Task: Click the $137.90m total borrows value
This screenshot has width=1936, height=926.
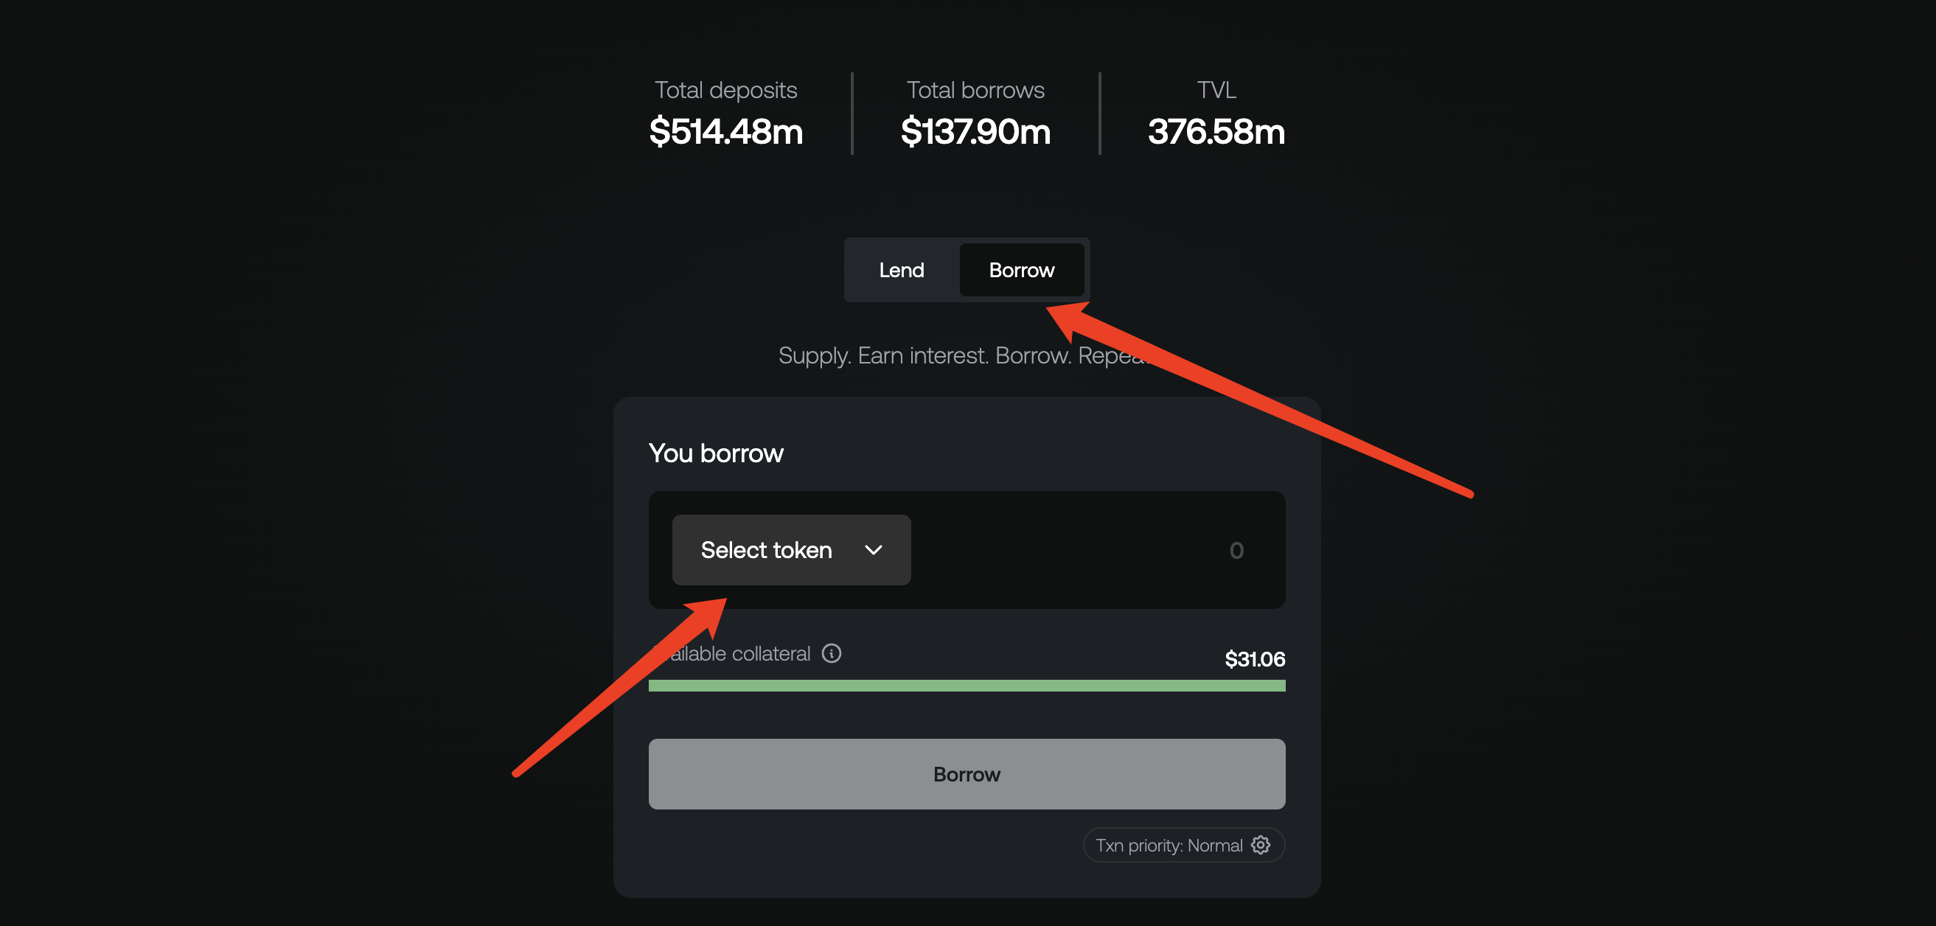Action: coord(975,131)
